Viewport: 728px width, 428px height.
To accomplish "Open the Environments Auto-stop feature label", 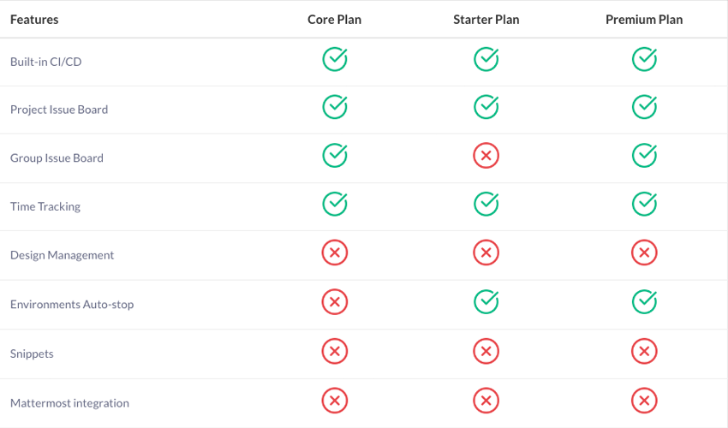I will 72,305.
